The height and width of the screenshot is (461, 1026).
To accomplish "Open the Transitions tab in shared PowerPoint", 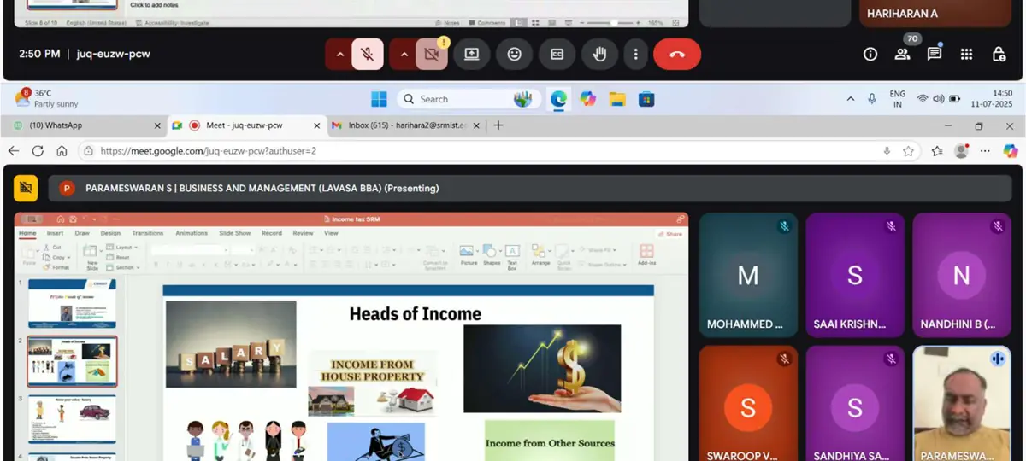I will click(148, 233).
